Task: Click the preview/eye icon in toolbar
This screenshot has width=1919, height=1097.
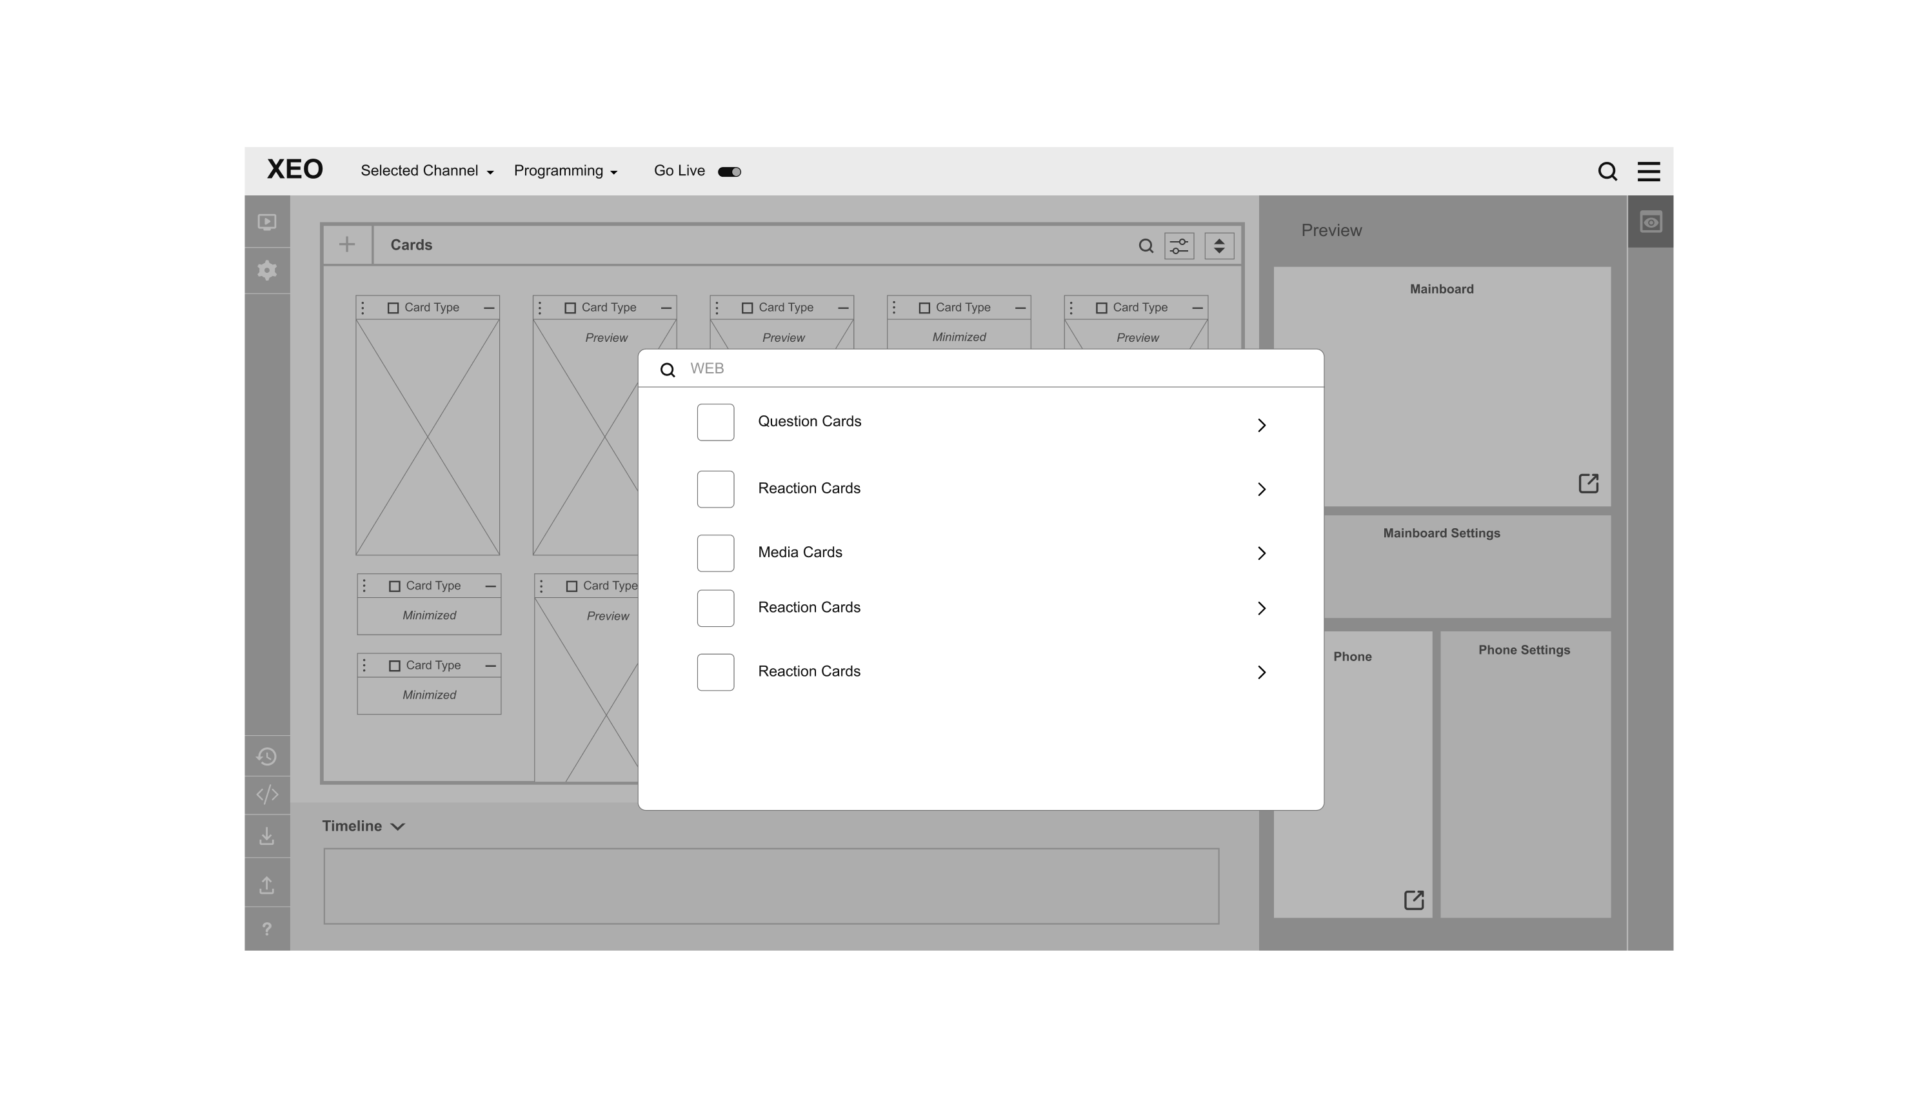Action: pyautogui.click(x=1650, y=221)
